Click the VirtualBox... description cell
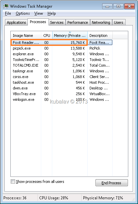This screenshot has width=138, height=204. pos(99,94)
